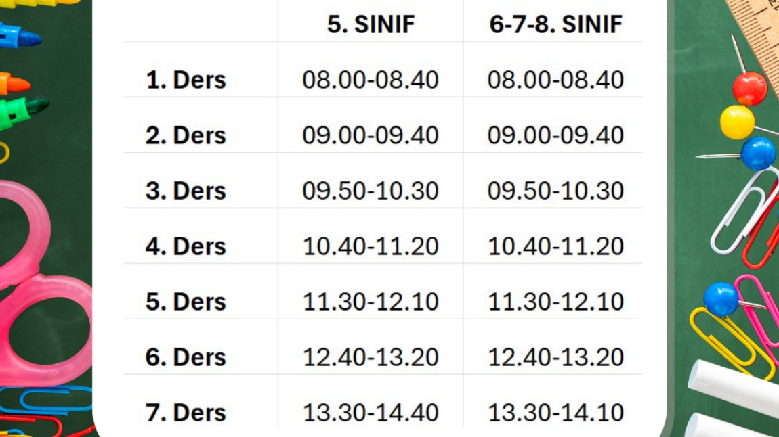Image resolution: width=779 pixels, height=437 pixels.
Task: Select the white paperclip on the right
Action: (x=742, y=210)
